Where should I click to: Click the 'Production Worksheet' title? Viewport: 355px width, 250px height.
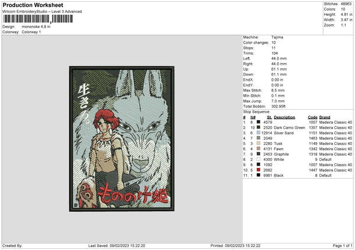tap(33, 5)
